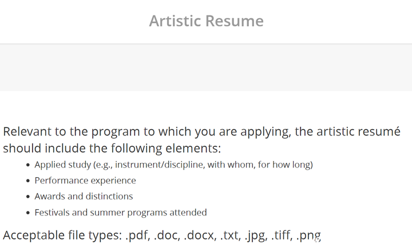Screen dimensions: 412x252
Task: Click the bullet dot before "Applied study"
Action: click(28, 165)
